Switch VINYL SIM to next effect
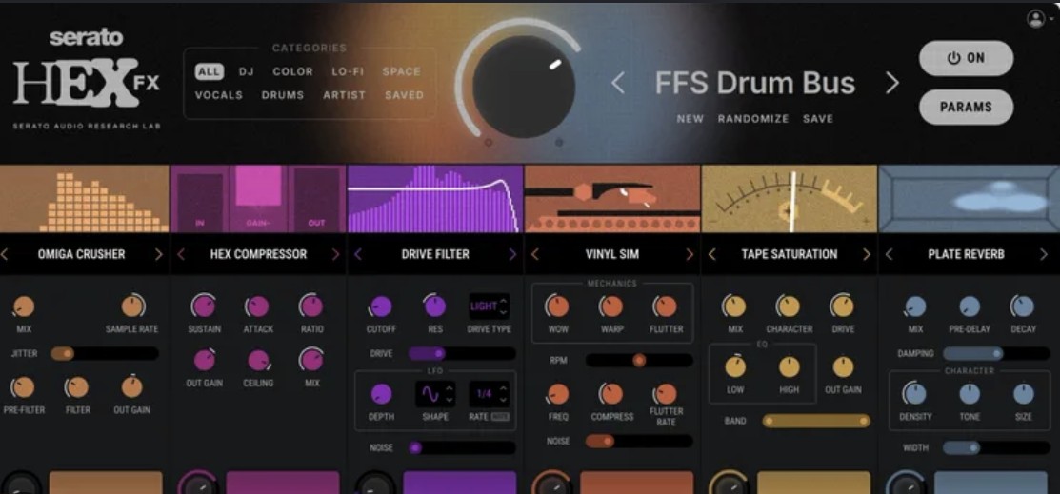The image size is (1060, 494). click(x=690, y=254)
